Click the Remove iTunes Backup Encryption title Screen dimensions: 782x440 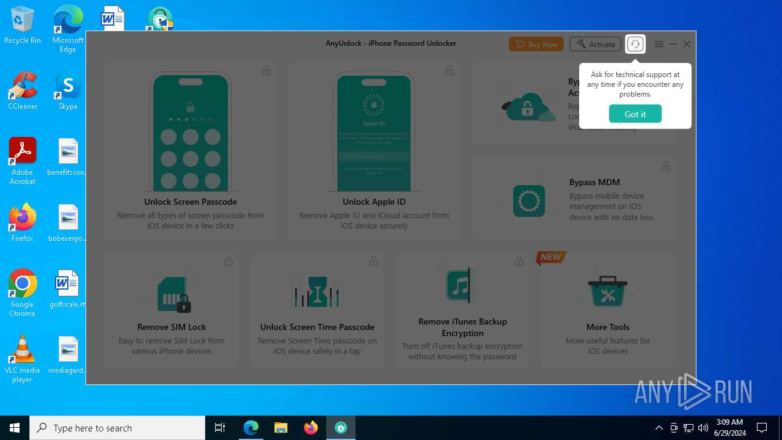462,328
